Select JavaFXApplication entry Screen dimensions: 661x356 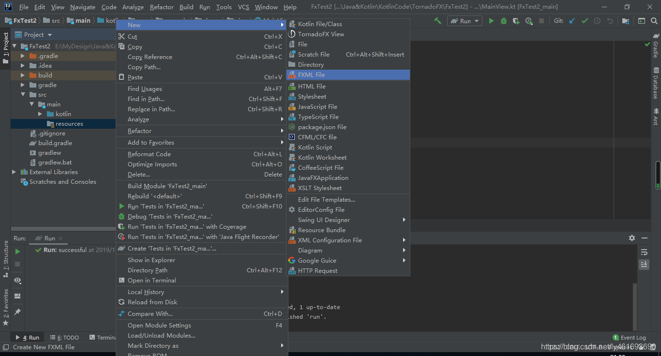tap(348, 178)
